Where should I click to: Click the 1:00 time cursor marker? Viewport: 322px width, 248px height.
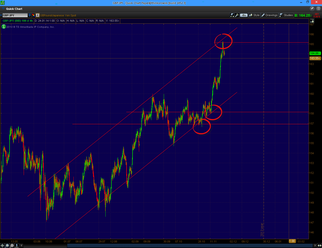tap(292, 241)
